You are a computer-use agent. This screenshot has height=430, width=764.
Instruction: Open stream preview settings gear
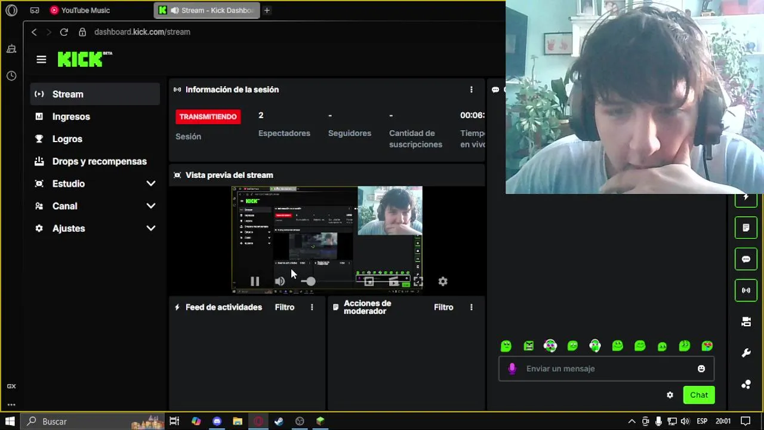443,281
